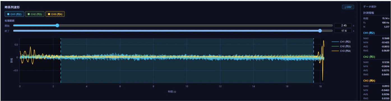
Task: Click the 振幅 y-axis label
Action: point(12,61)
